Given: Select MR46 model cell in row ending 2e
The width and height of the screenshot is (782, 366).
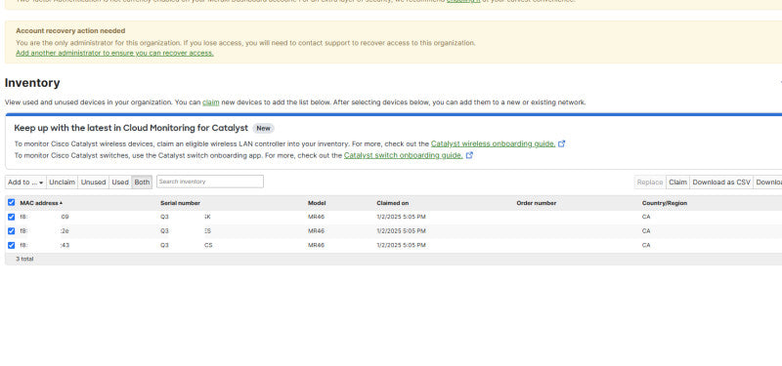Looking at the screenshot, I should click(316, 231).
